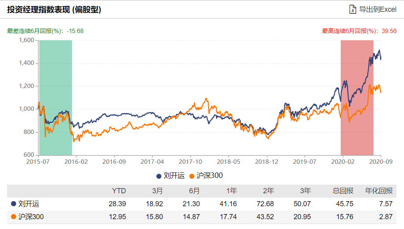The height and width of the screenshot is (229, 404).
Task: Click the 刘开运 总回报 value 45.75
Action: click(x=345, y=204)
